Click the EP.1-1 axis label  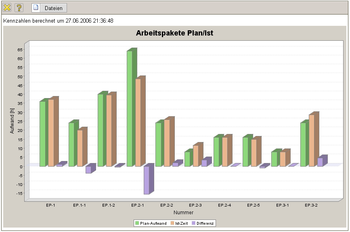[x=80, y=205]
